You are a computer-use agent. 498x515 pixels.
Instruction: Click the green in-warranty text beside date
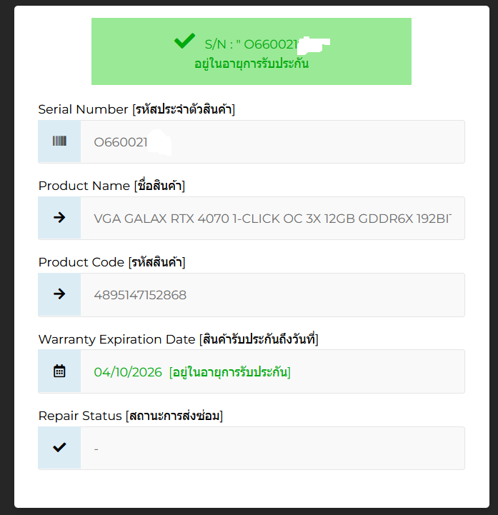pos(229,371)
